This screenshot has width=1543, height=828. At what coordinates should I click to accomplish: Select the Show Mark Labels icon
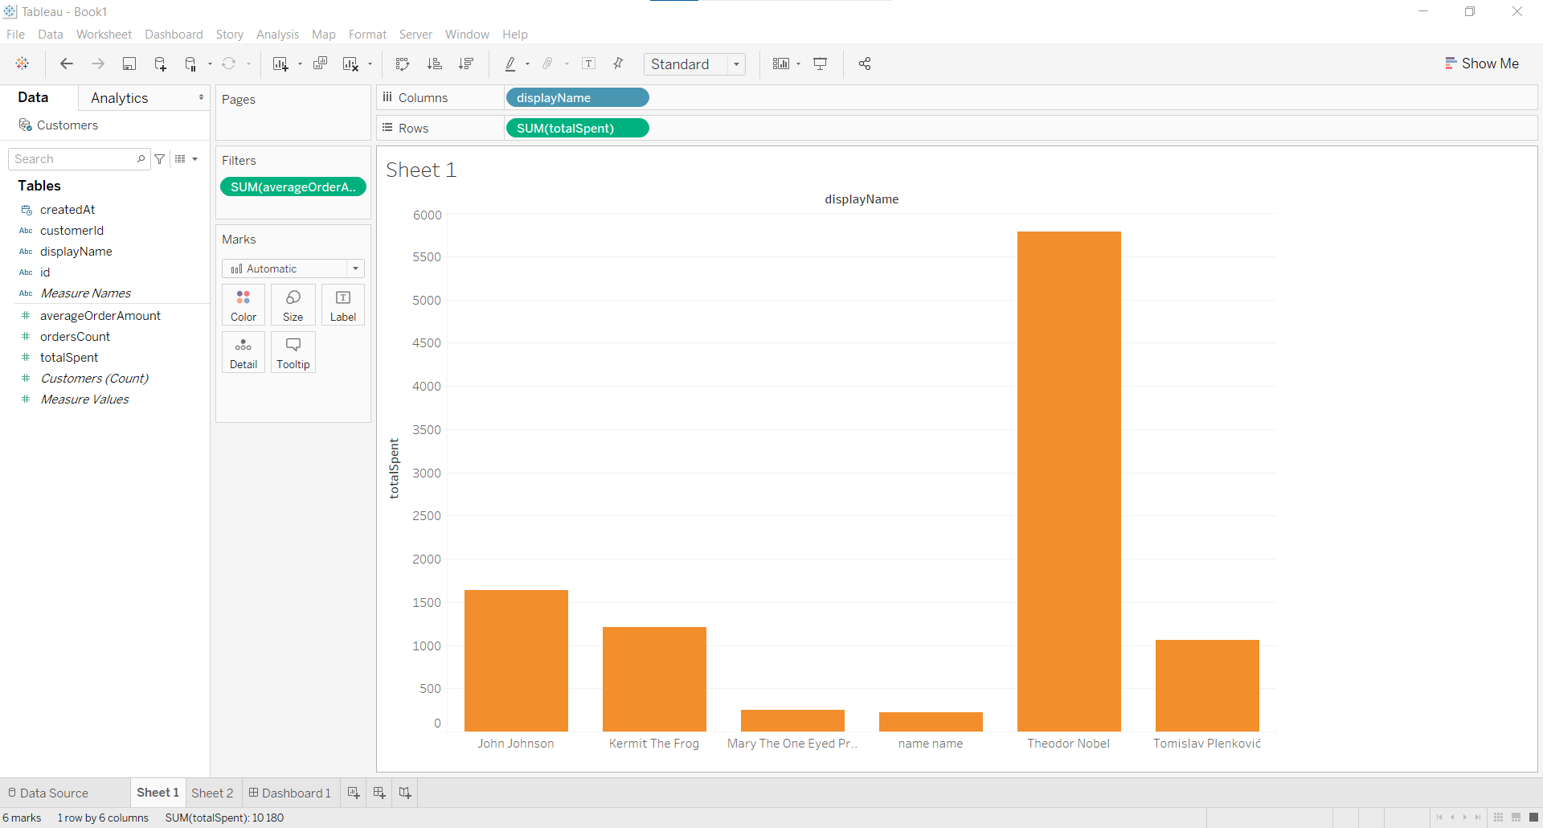[589, 64]
